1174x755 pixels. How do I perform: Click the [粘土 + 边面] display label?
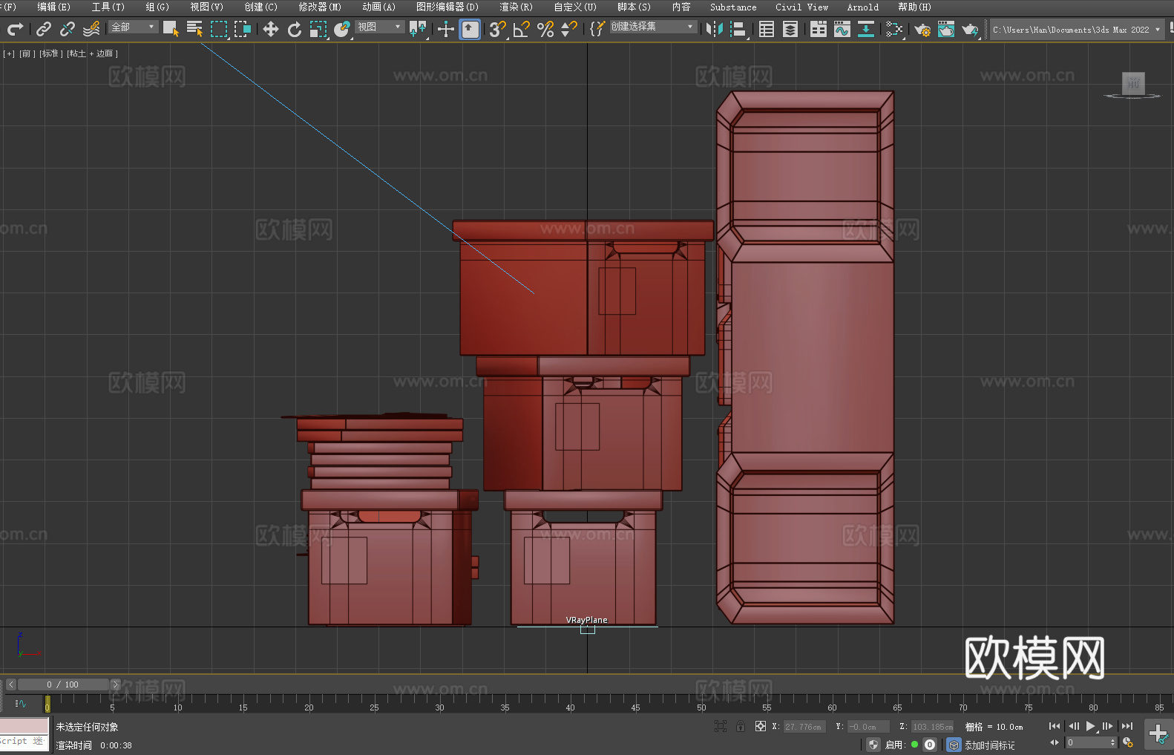point(93,53)
